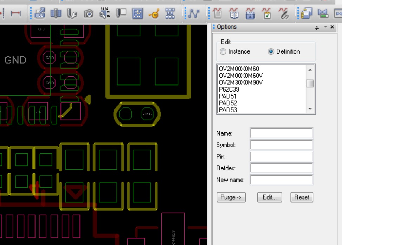The width and height of the screenshot is (405, 245).
Task: Select the show measure dimension tool
Action: pyautogui.click(x=16, y=13)
